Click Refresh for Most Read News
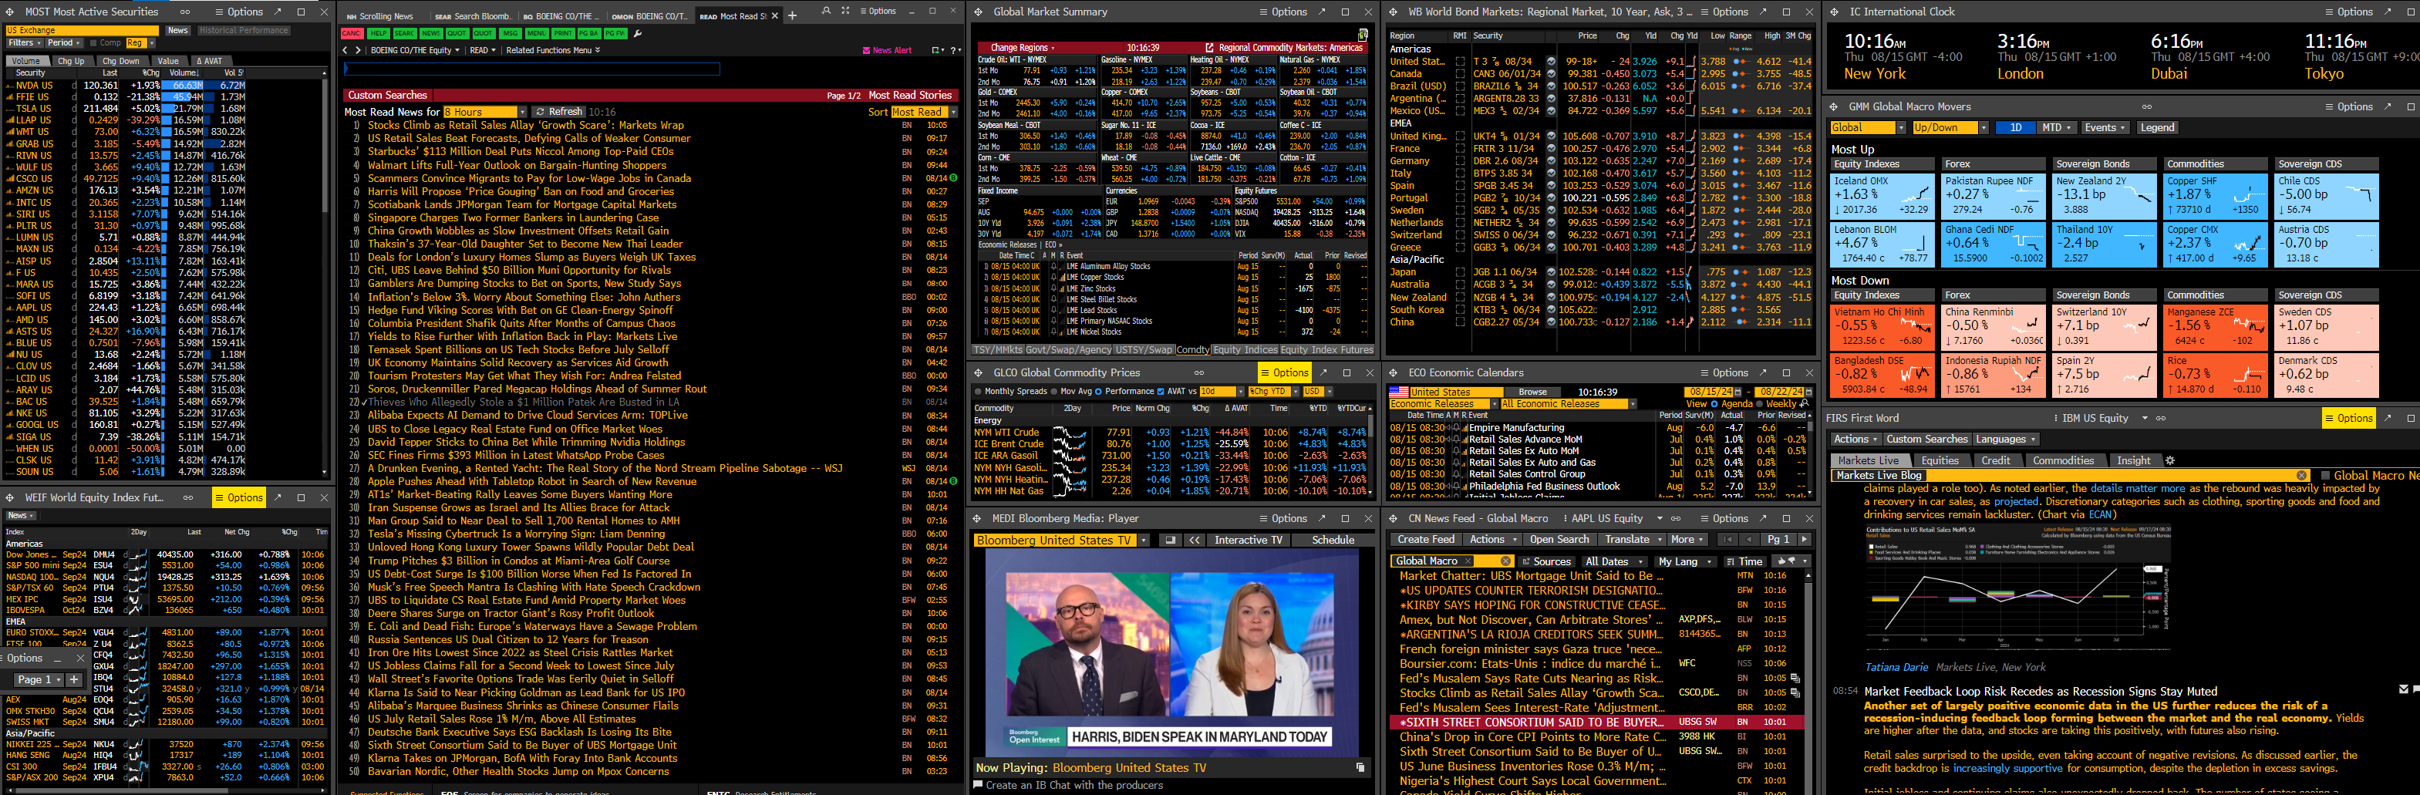The image size is (2420, 795). pyautogui.click(x=559, y=112)
